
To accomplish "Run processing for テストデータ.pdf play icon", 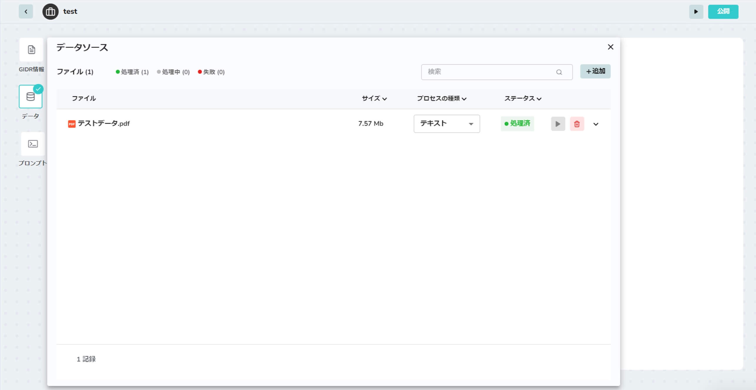I will point(558,124).
